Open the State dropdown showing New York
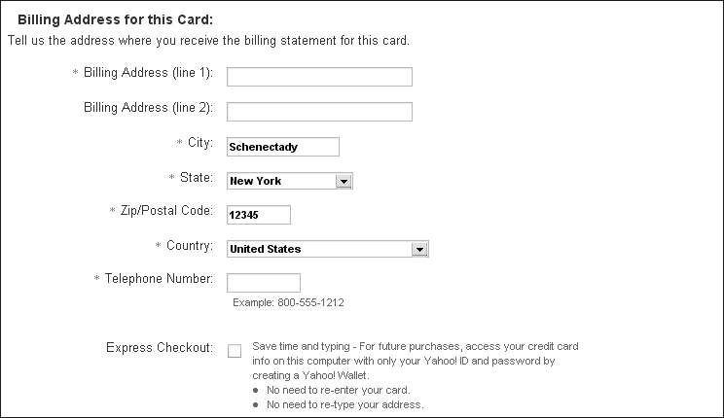This screenshot has width=724, height=418. click(289, 181)
